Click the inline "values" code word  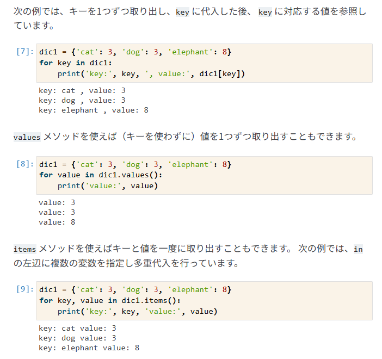[x=27, y=137]
